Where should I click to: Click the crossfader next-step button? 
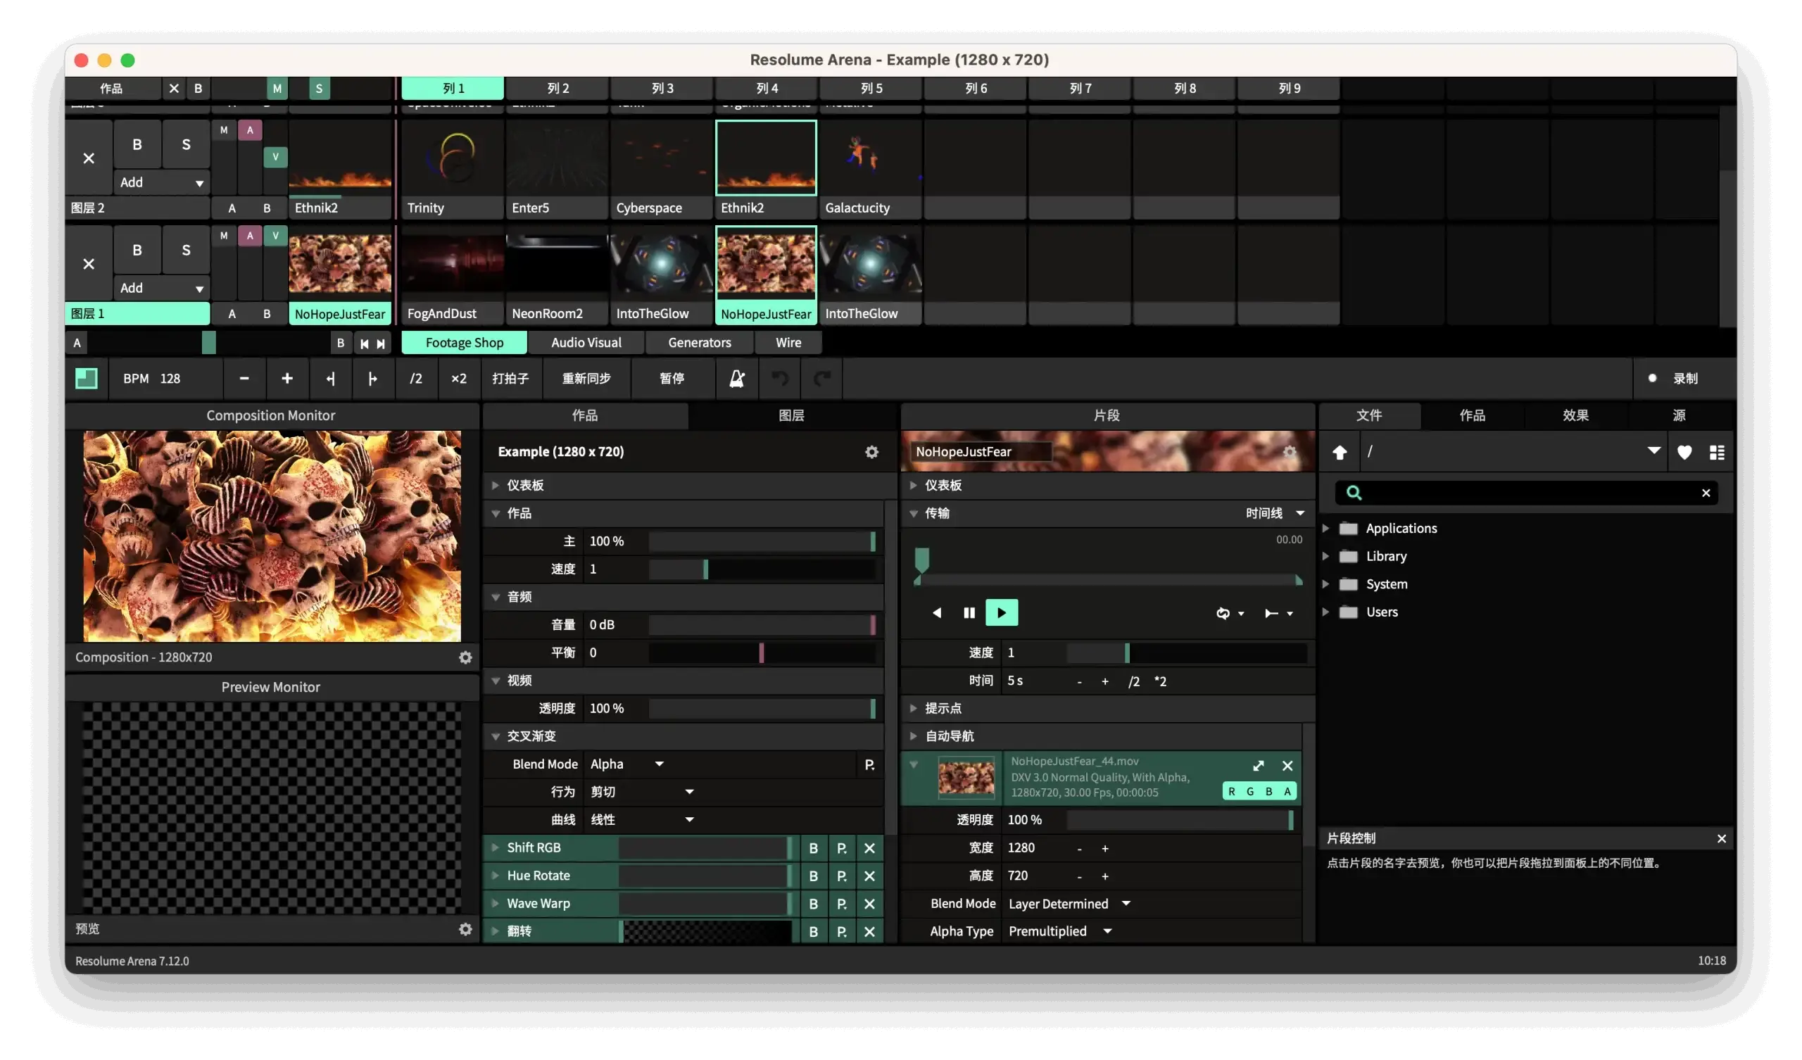[381, 343]
